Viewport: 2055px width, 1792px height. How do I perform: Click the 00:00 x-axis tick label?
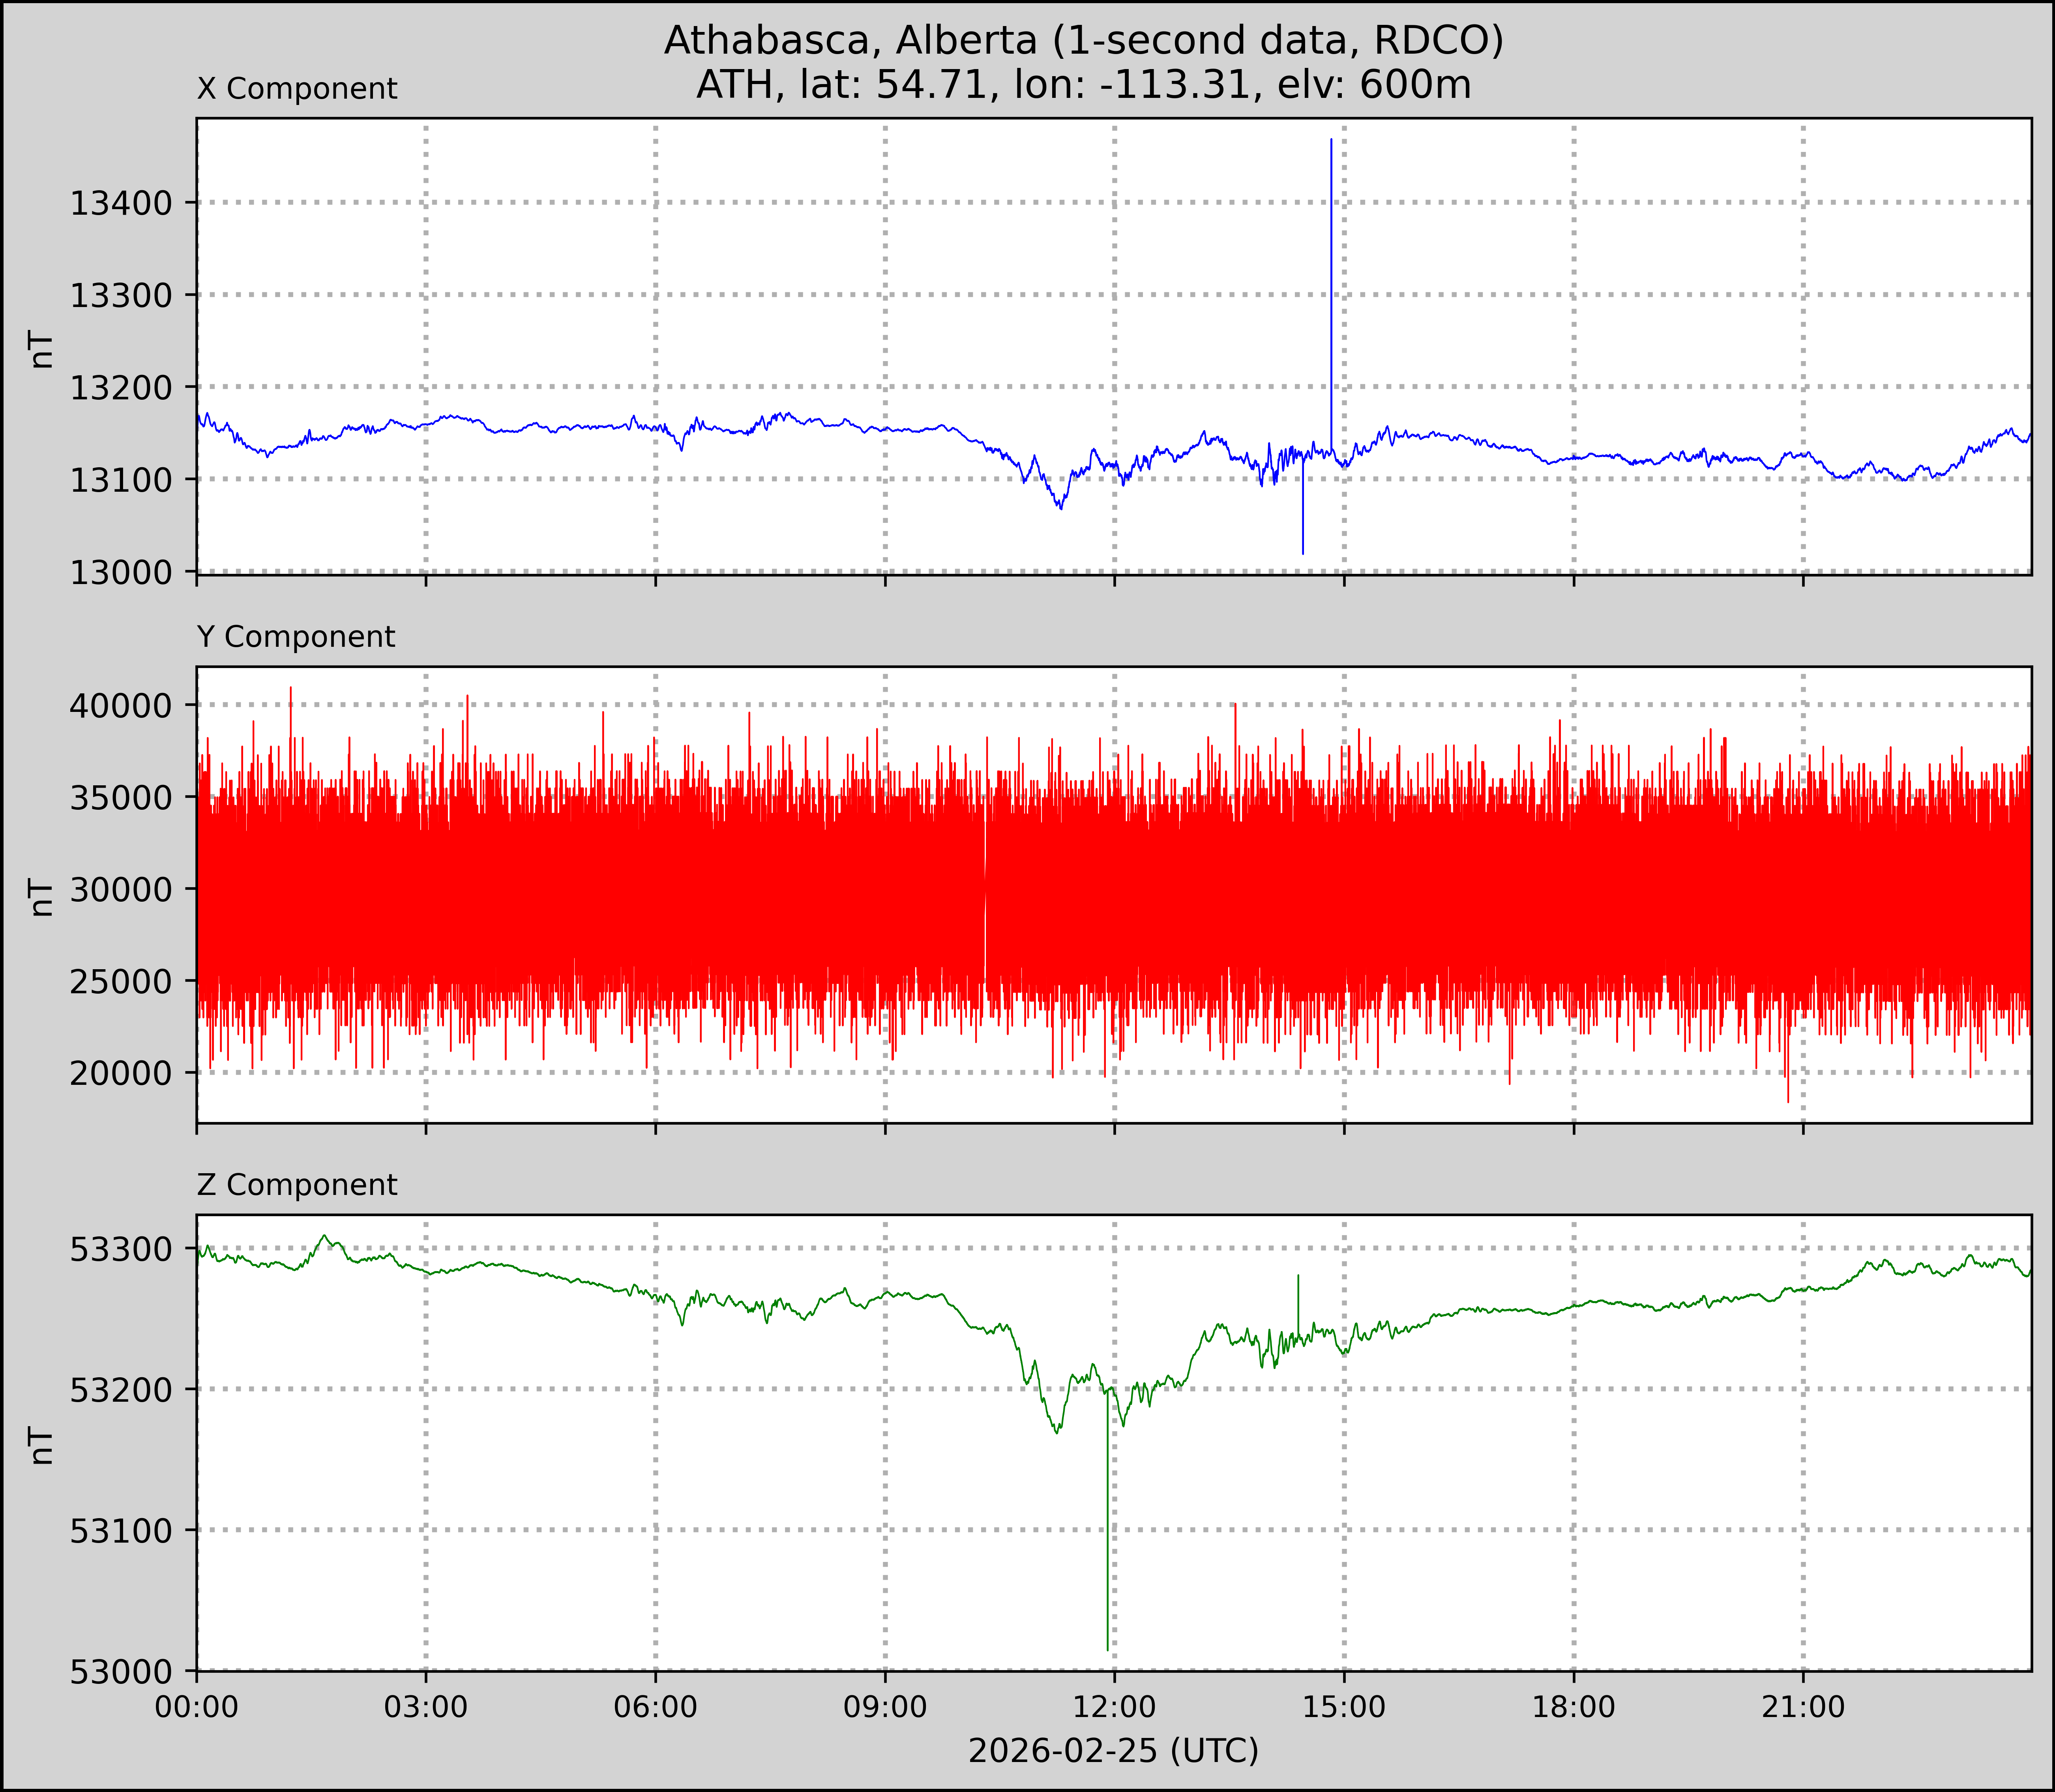click(x=197, y=1707)
